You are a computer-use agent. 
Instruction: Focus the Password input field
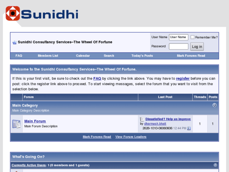point(179,46)
